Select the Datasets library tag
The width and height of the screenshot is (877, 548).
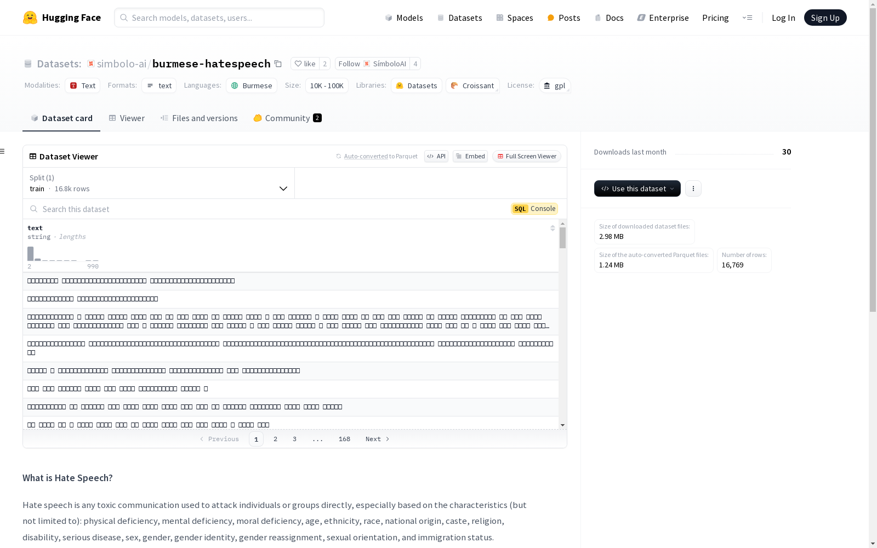tap(417, 85)
